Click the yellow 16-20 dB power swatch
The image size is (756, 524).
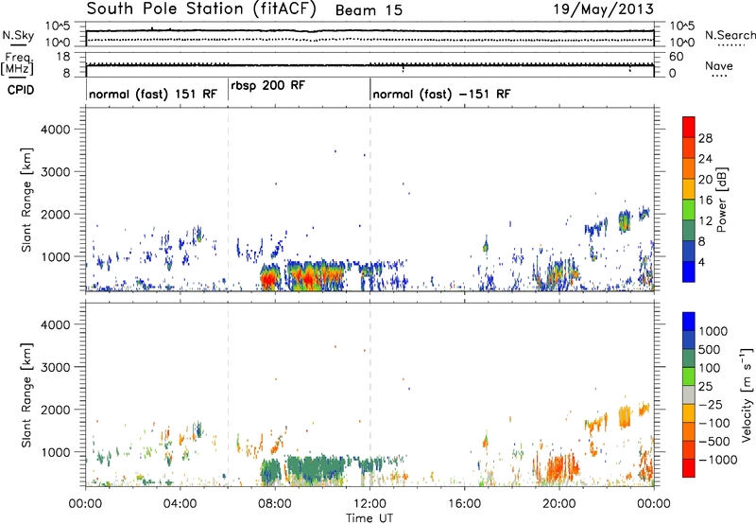(x=689, y=188)
